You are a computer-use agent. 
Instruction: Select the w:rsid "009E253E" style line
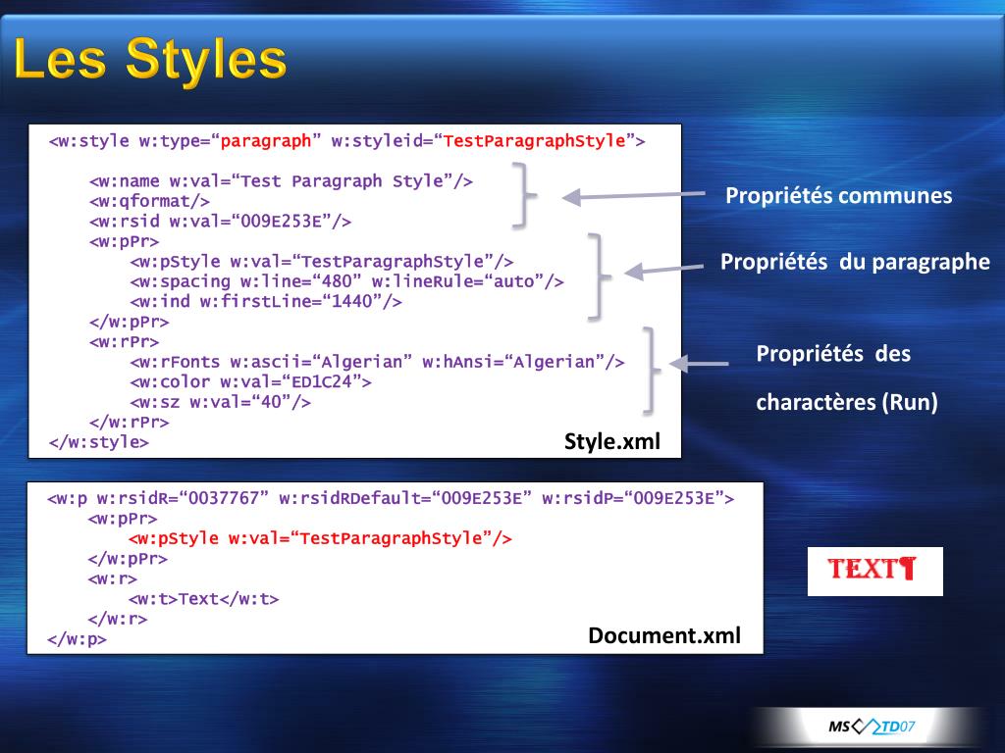pos(220,221)
